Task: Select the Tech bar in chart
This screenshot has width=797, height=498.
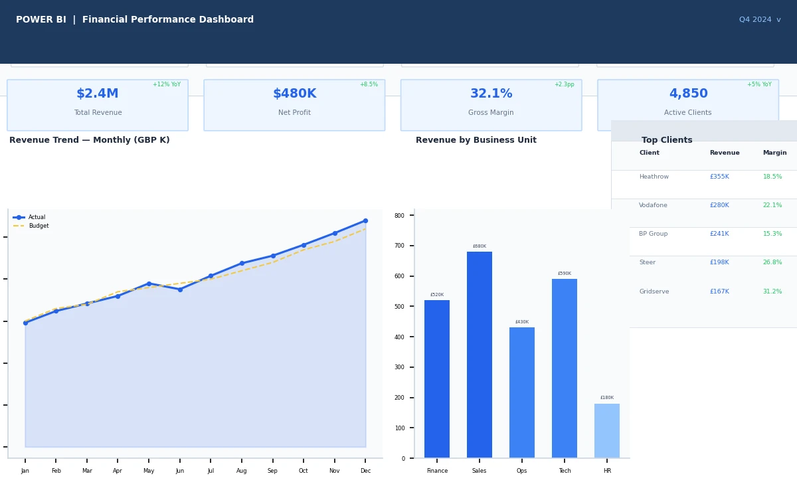Action: 565,369
